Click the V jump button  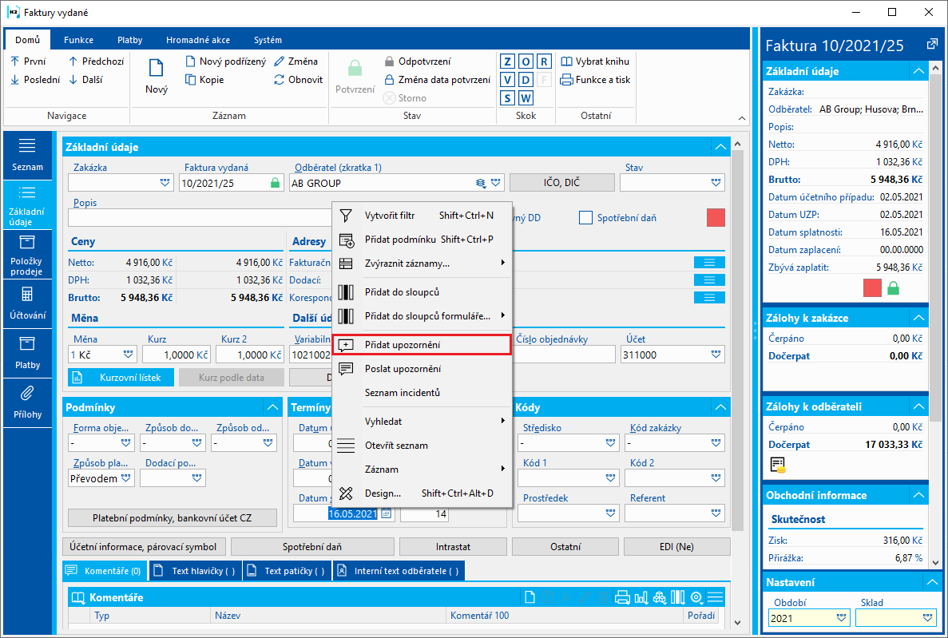[x=507, y=80]
